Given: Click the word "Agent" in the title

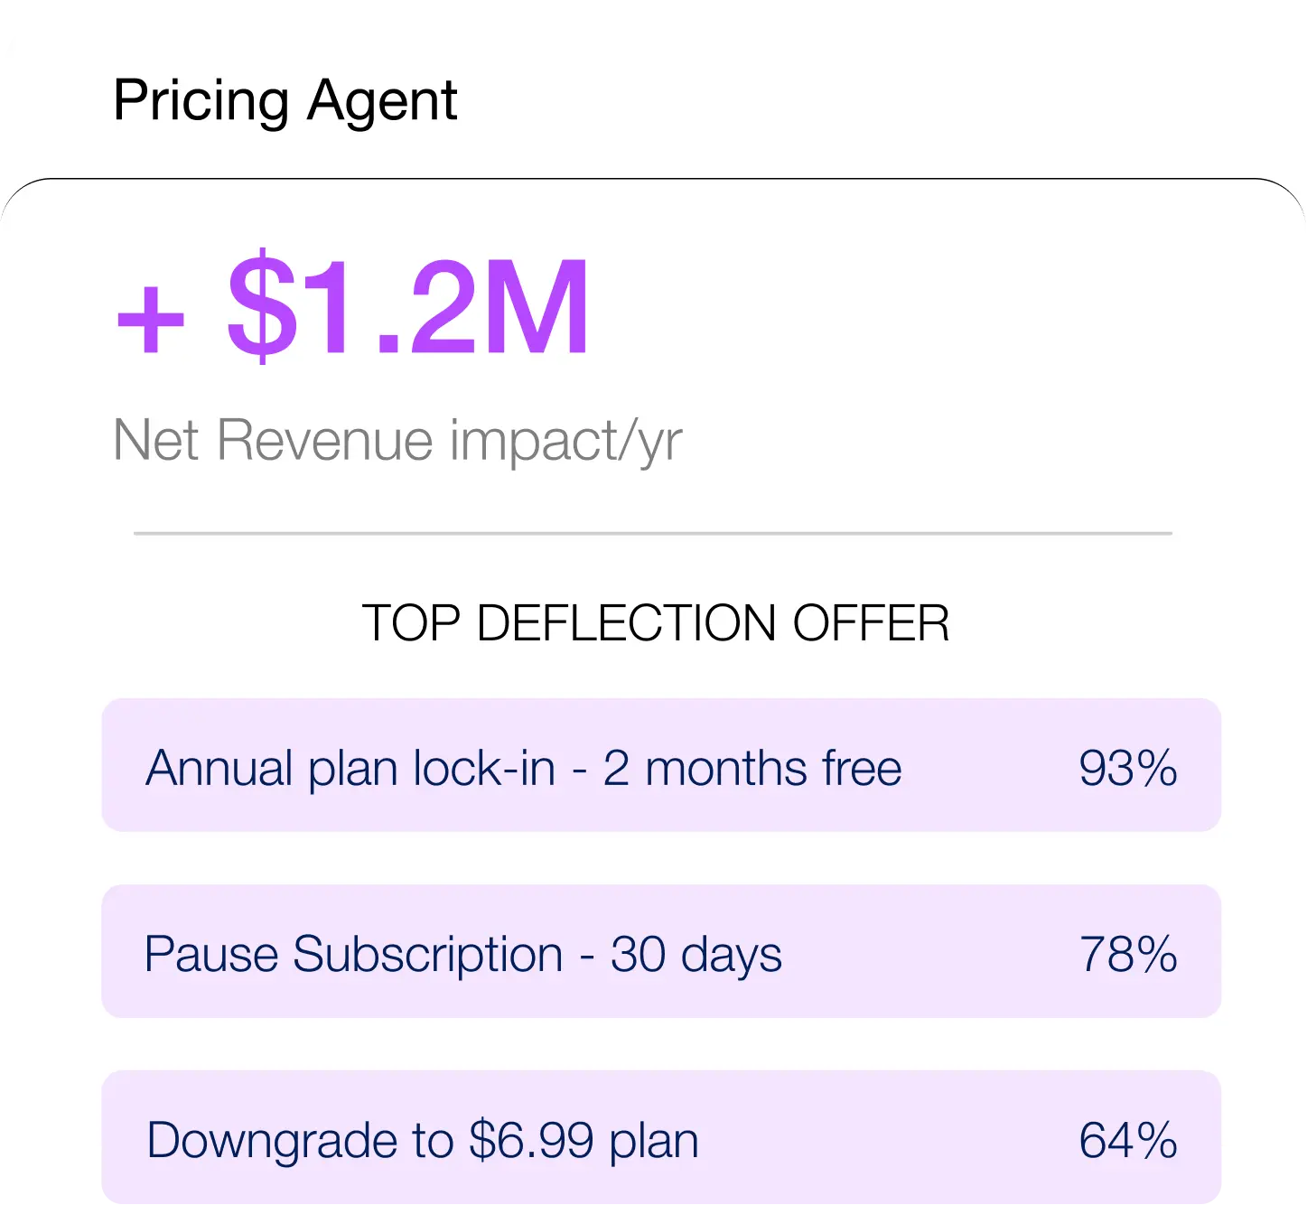Looking at the screenshot, I should pyautogui.click(x=382, y=99).
